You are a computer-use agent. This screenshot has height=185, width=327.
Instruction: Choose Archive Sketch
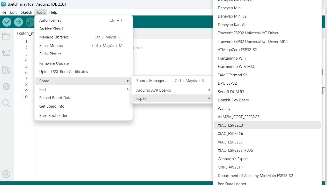click(x=84, y=29)
